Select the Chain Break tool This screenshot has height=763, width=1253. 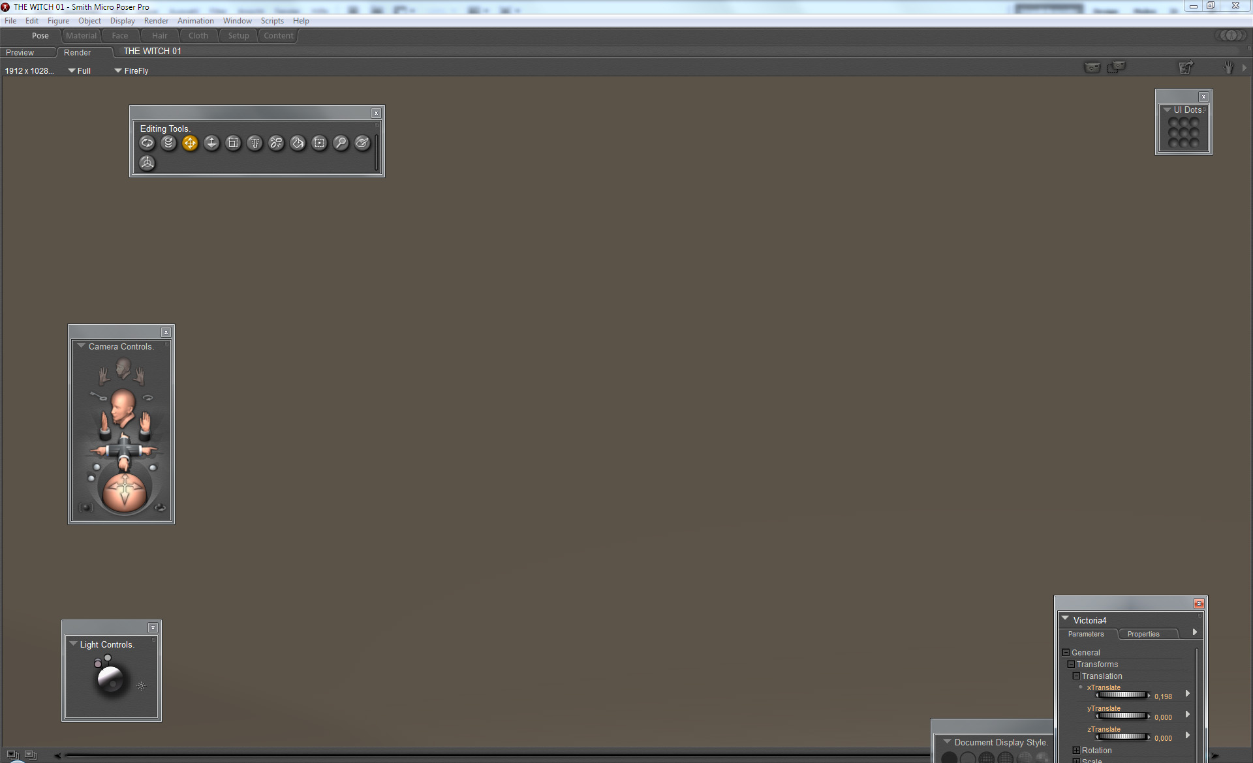pyautogui.click(x=276, y=143)
